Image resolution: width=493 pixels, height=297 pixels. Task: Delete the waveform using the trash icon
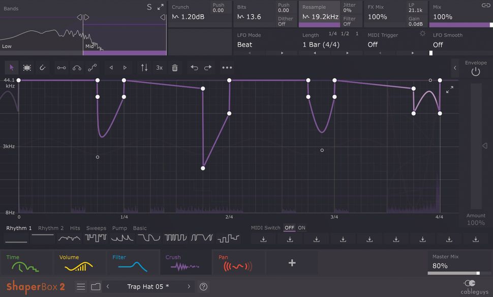175,67
